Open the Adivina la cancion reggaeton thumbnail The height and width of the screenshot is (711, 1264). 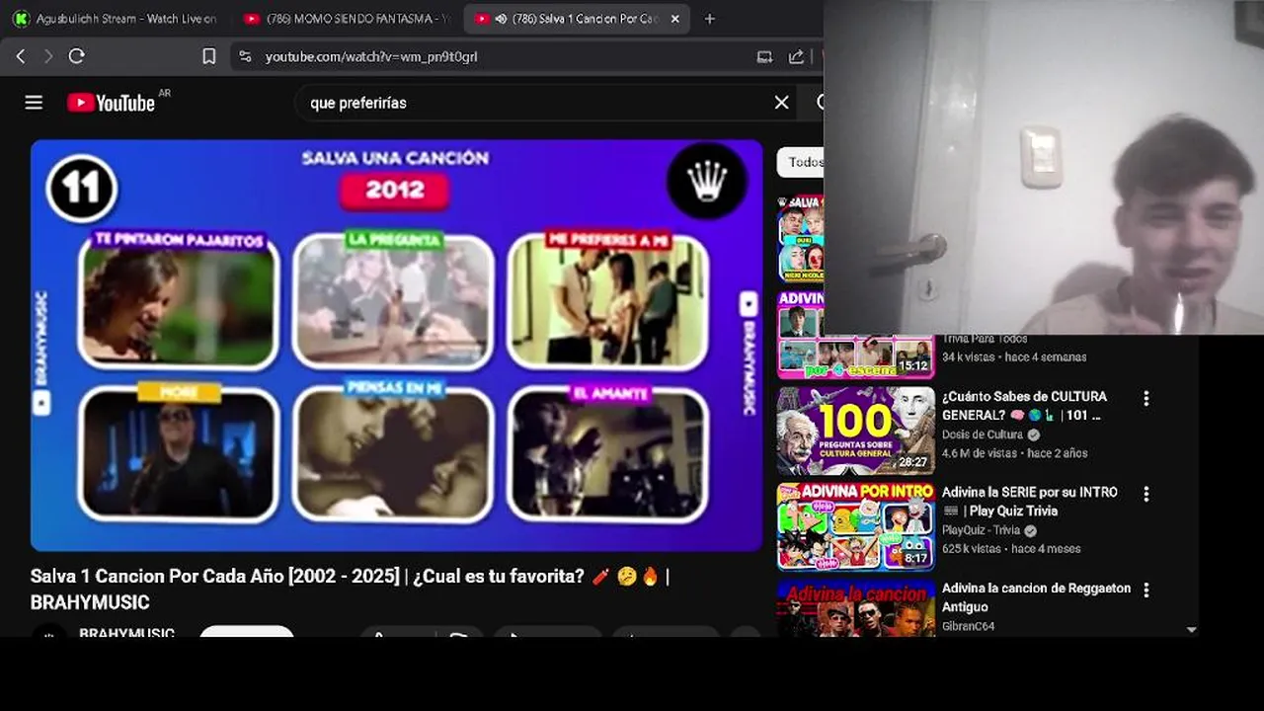(x=855, y=607)
